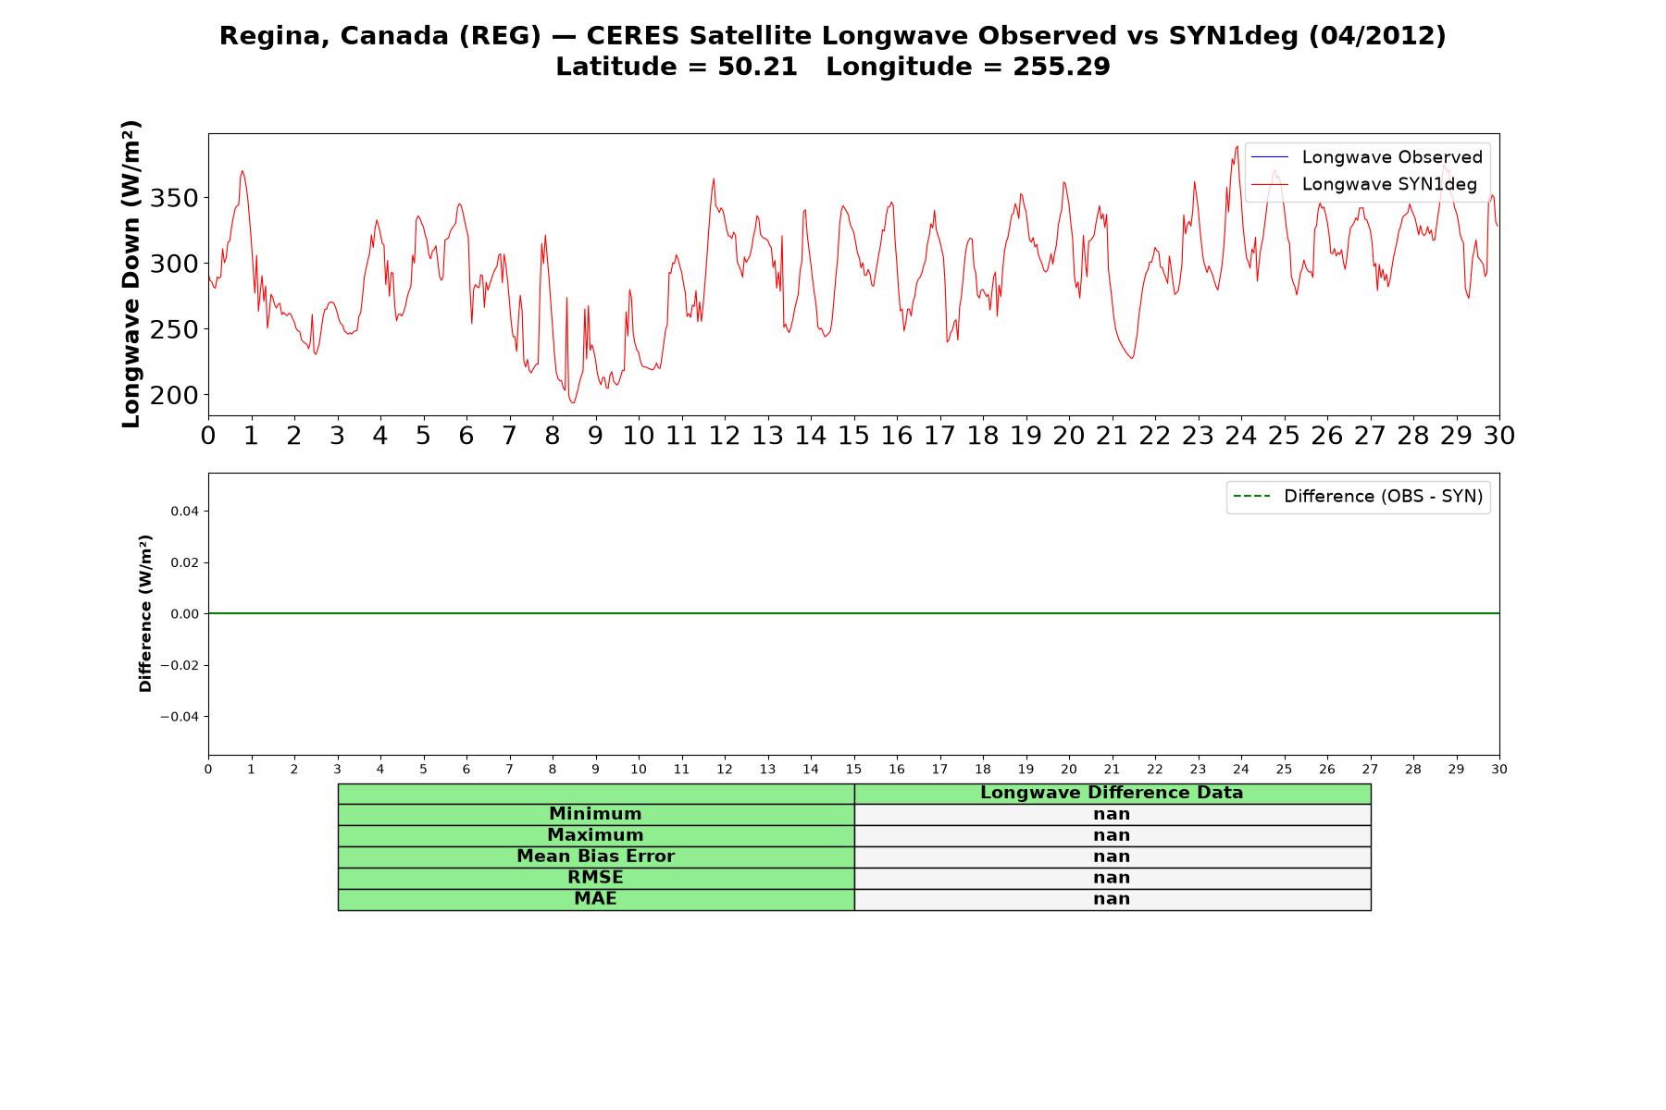Click day 15 tick on upper chart axis
This screenshot has width=1666, height=1110.
(x=853, y=435)
